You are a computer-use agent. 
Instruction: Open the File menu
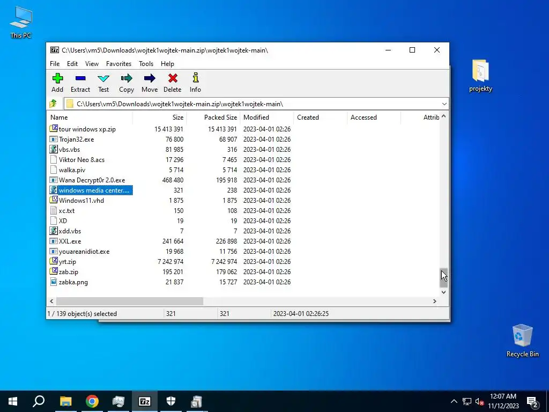tap(55, 64)
